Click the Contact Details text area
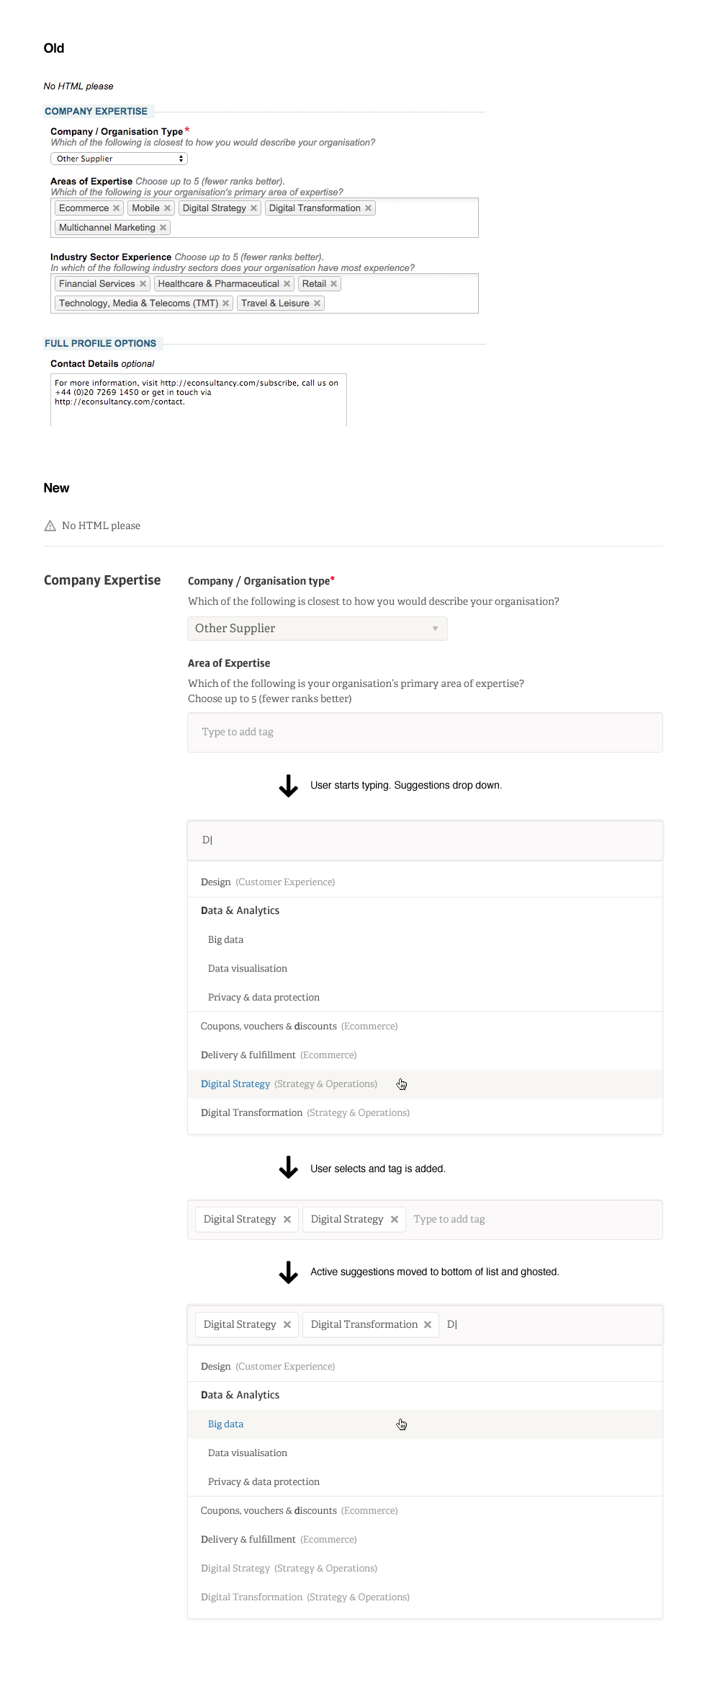Image resolution: width=720 pixels, height=1694 pixels. [x=199, y=400]
